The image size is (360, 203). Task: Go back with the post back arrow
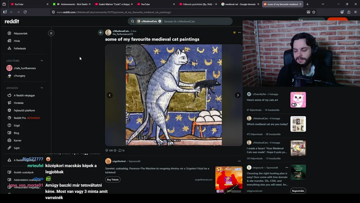click(100, 32)
